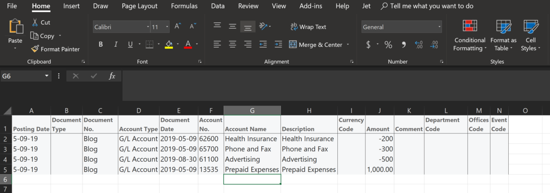Activate the Format Painter brush

click(x=35, y=49)
